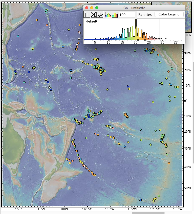Click the white histogram bar at 30

(163, 36)
